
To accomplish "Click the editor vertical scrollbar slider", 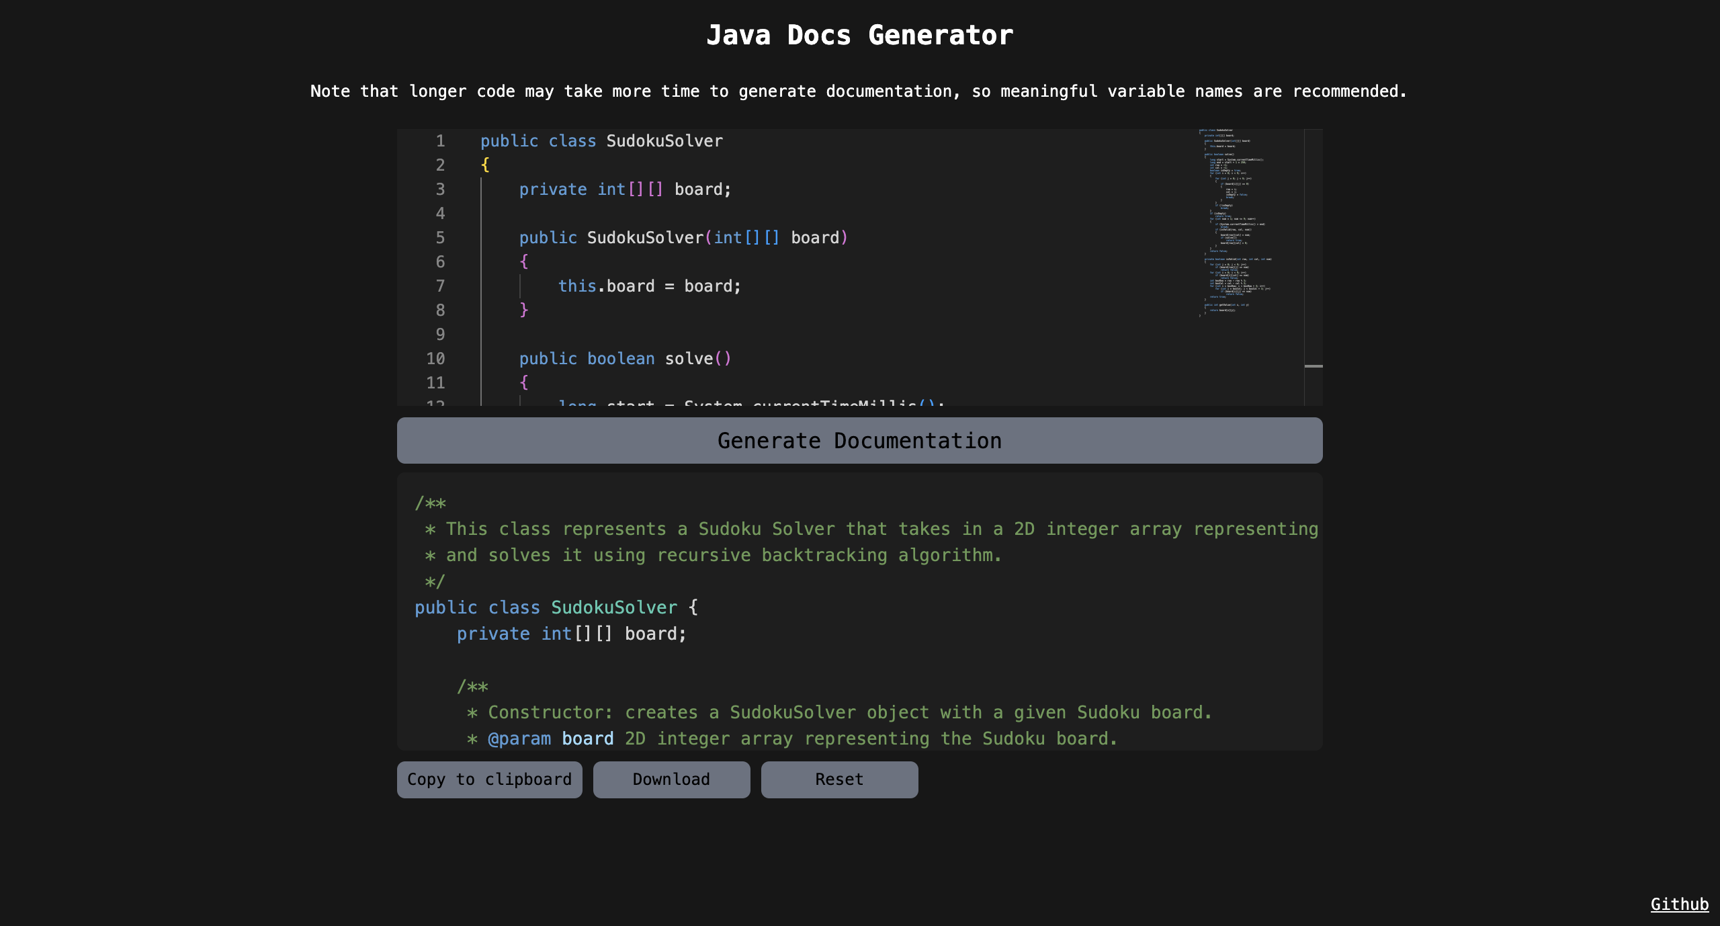I will click(x=1314, y=366).
